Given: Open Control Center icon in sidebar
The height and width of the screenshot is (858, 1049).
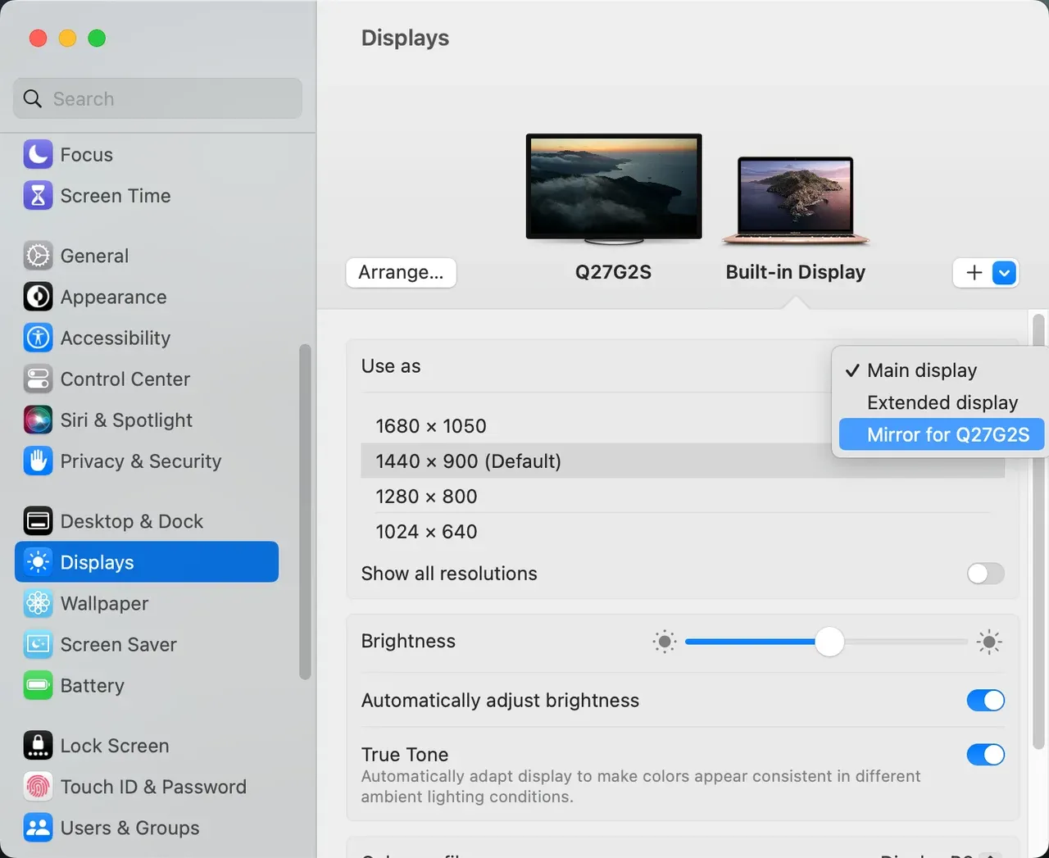Looking at the screenshot, I should (38, 379).
